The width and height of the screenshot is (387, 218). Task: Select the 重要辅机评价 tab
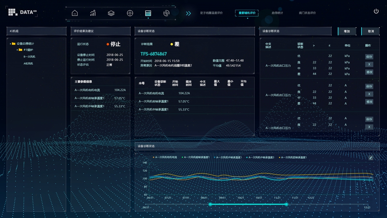[x=247, y=13]
